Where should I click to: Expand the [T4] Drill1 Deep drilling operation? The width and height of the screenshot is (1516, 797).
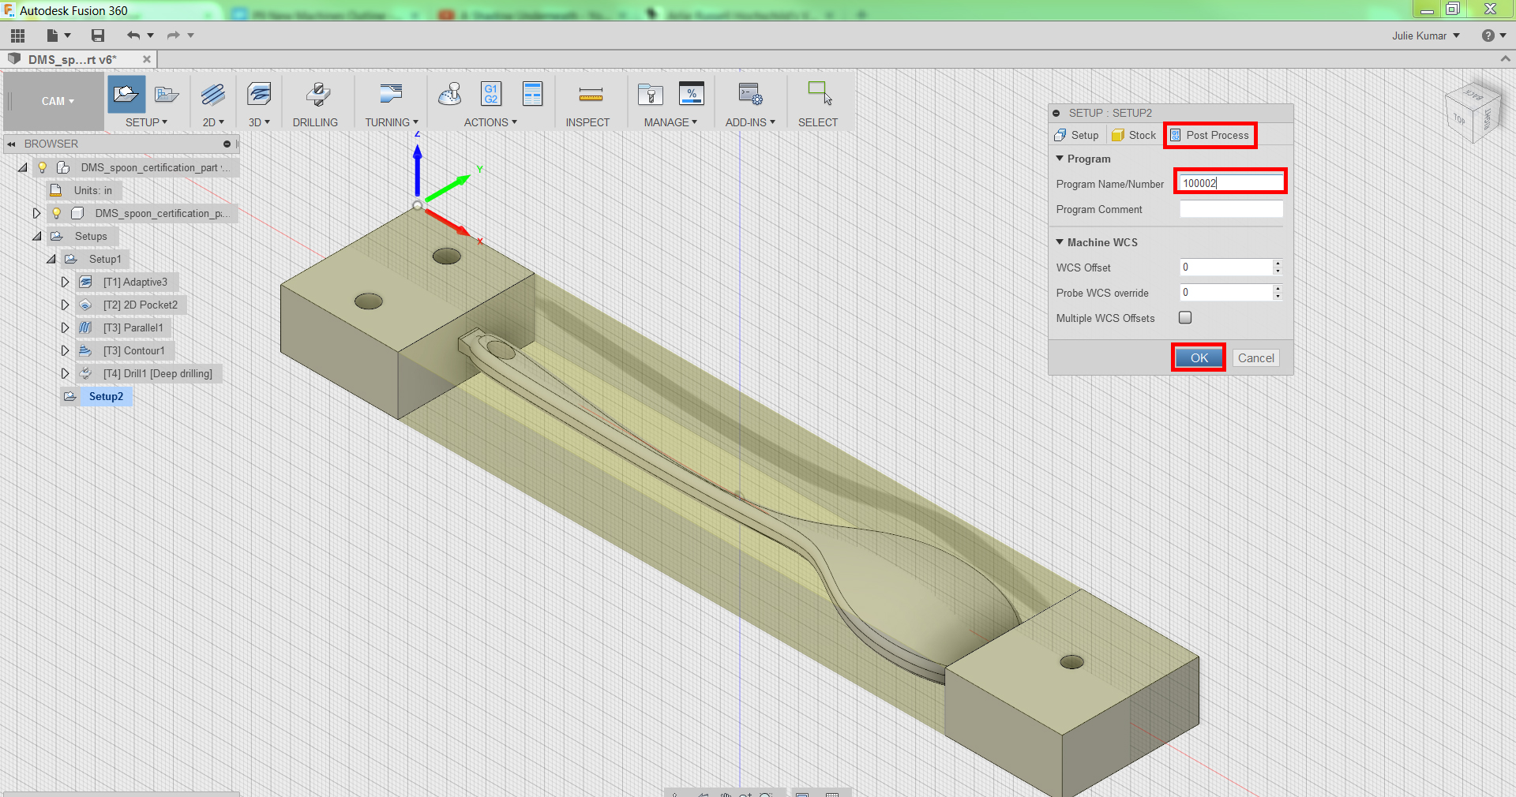(66, 373)
